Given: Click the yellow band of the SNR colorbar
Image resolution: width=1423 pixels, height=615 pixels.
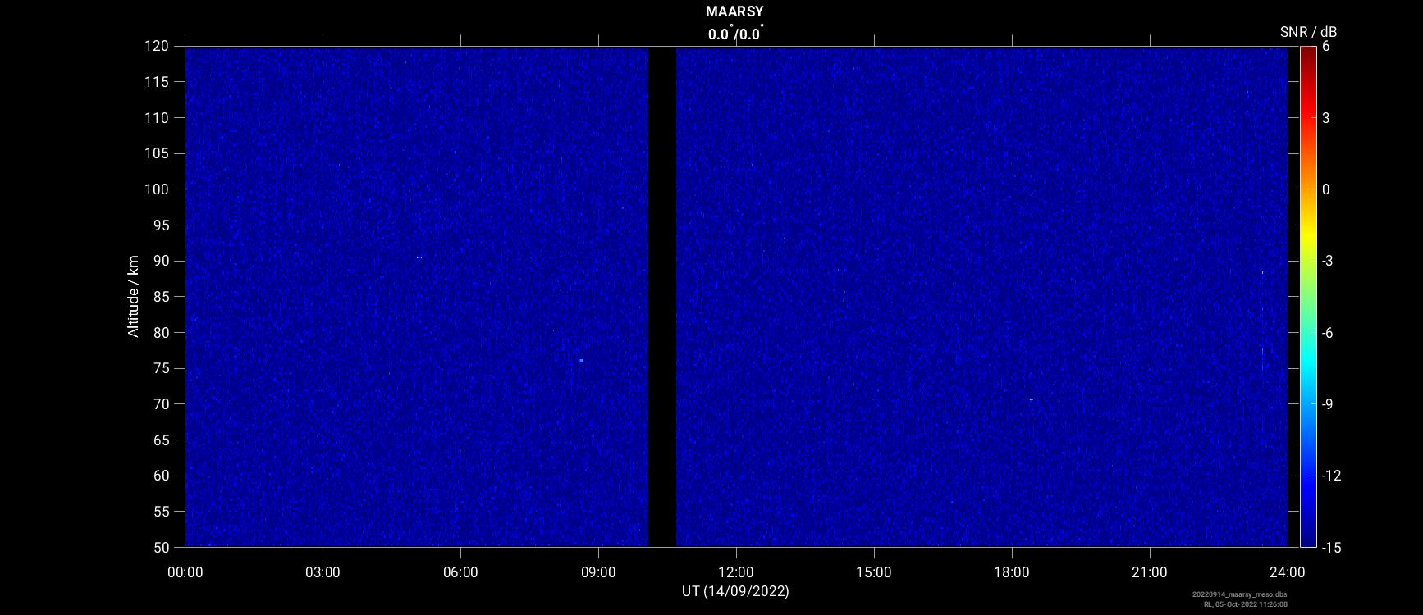Looking at the screenshot, I should tap(1308, 238).
